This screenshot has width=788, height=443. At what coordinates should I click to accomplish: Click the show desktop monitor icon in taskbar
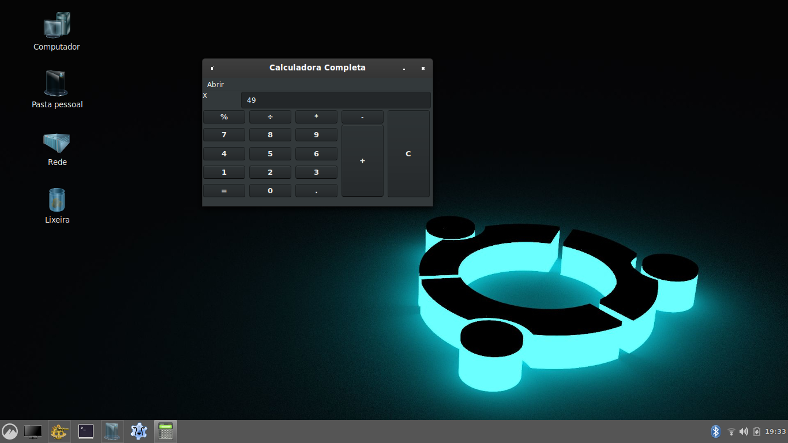tap(33, 431)
